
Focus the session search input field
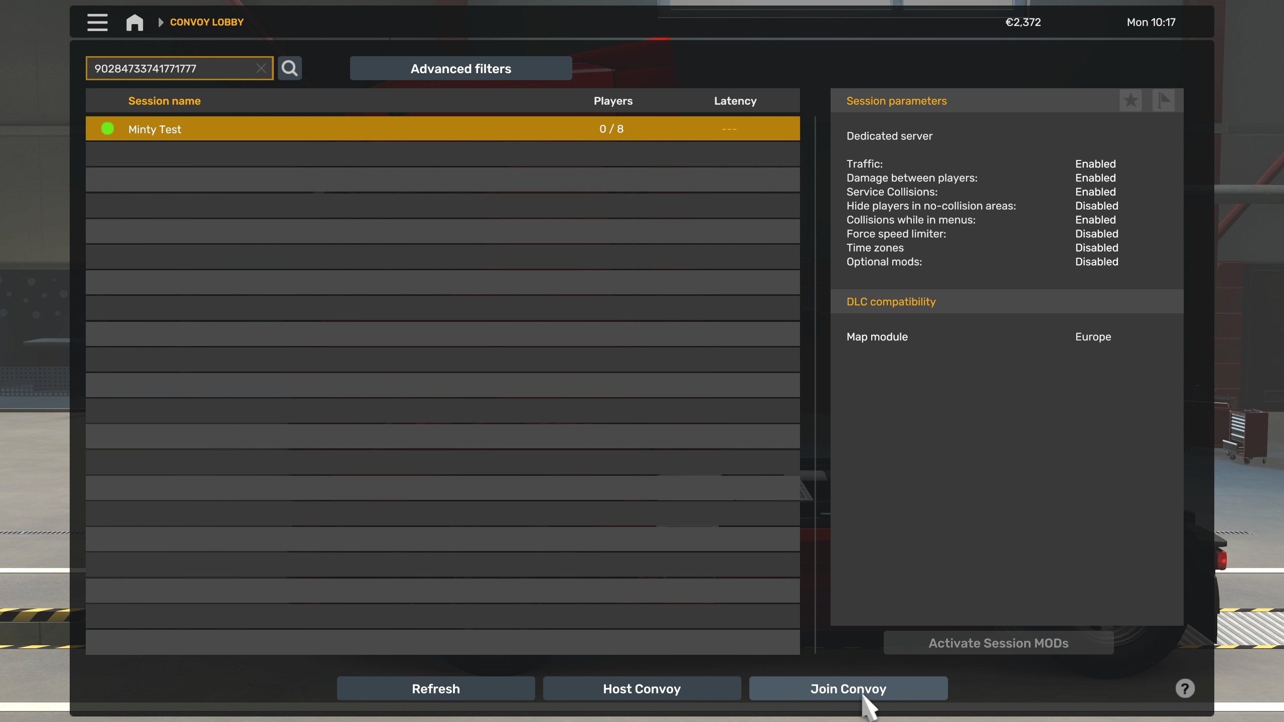click(171, 68)
